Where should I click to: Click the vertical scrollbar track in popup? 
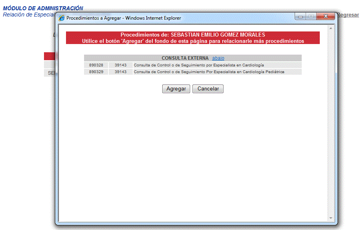coord(331,118)
